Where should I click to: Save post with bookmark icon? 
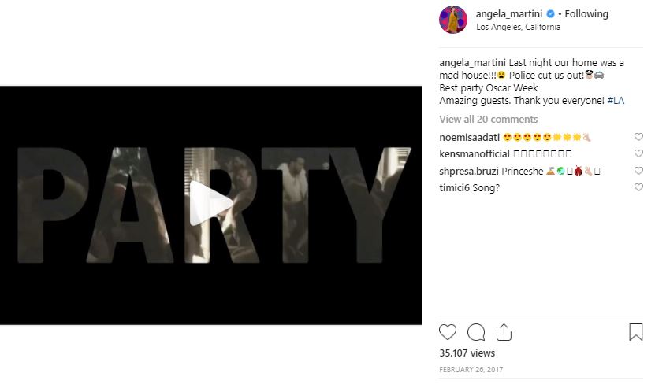click(x=635, y=332)
